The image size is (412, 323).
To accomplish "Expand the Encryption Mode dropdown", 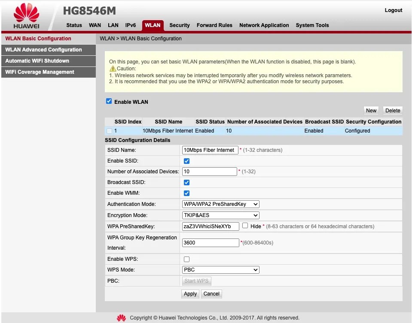I will [x=220, y=215].
